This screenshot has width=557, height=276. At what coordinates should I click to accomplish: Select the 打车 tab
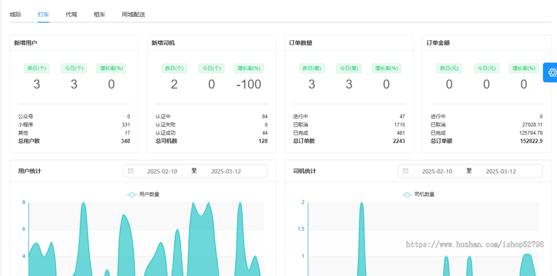click(44, 14)
